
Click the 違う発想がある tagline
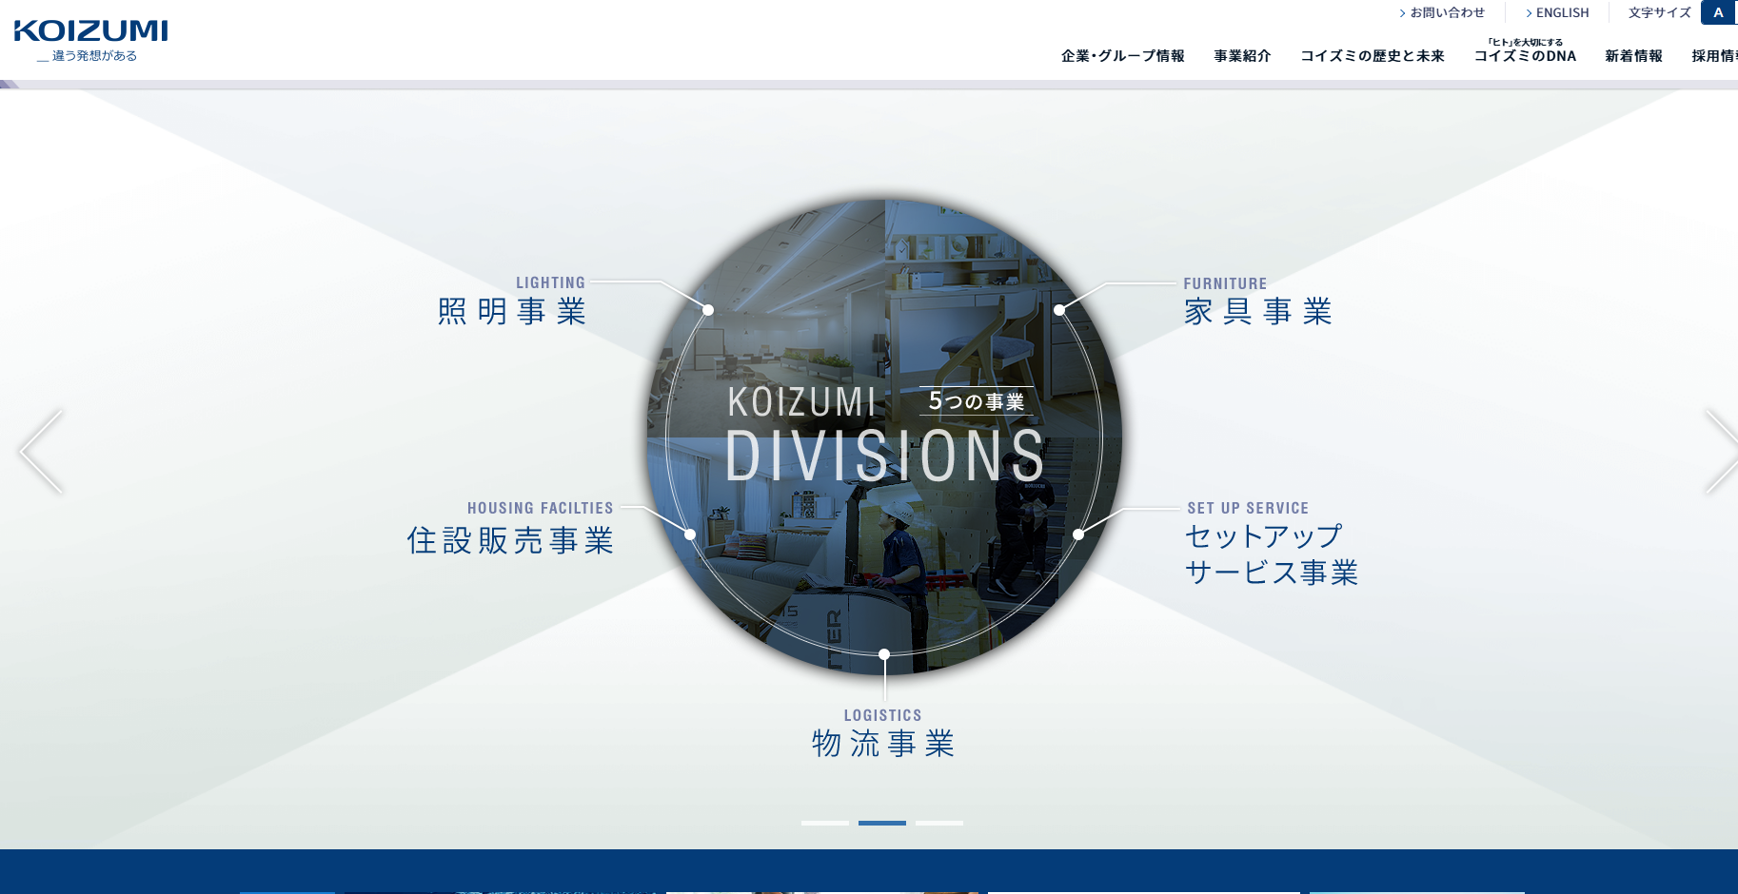88,56
